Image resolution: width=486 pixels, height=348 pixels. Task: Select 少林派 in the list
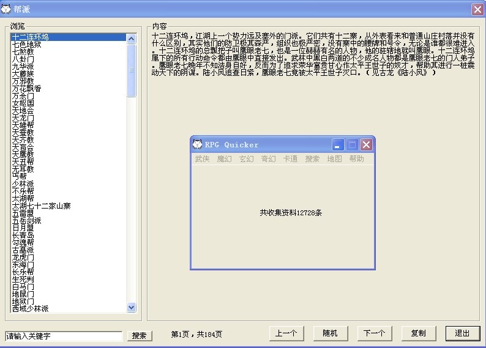pos(69,184)
